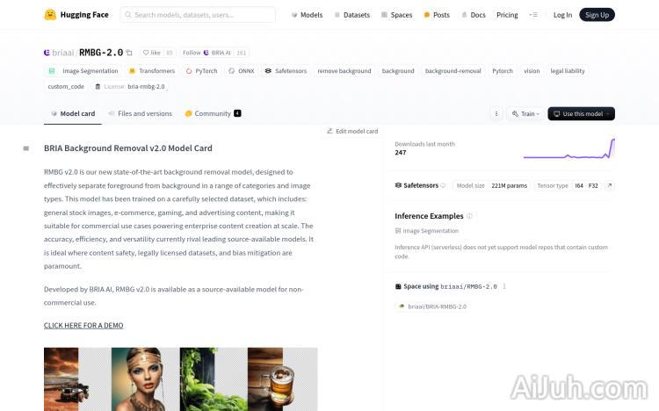The image size is (659, 411).
Task: Open the three-dot options menu
Action: point(496,113)
